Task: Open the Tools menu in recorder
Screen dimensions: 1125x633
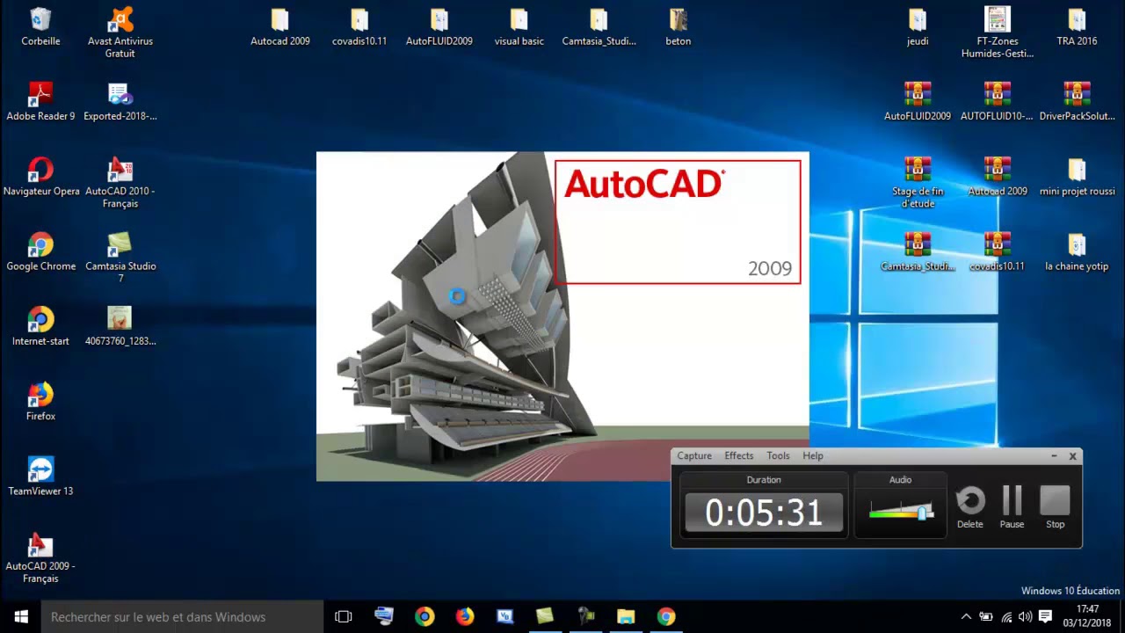Action: click(778, 455)
